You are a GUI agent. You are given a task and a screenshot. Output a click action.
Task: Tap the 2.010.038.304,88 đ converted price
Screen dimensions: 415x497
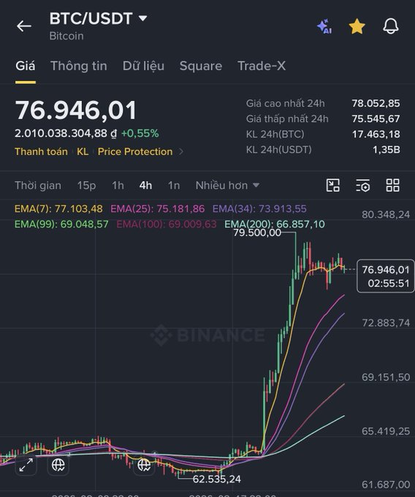pyautogui.click(x=66, y=134)
